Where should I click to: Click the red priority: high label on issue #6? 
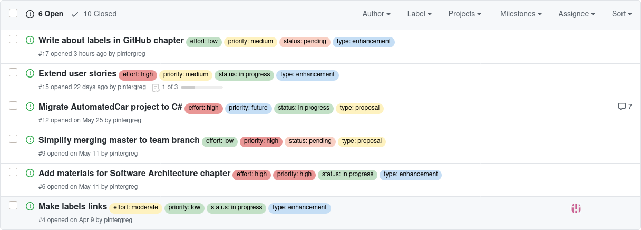pos(294,174)
